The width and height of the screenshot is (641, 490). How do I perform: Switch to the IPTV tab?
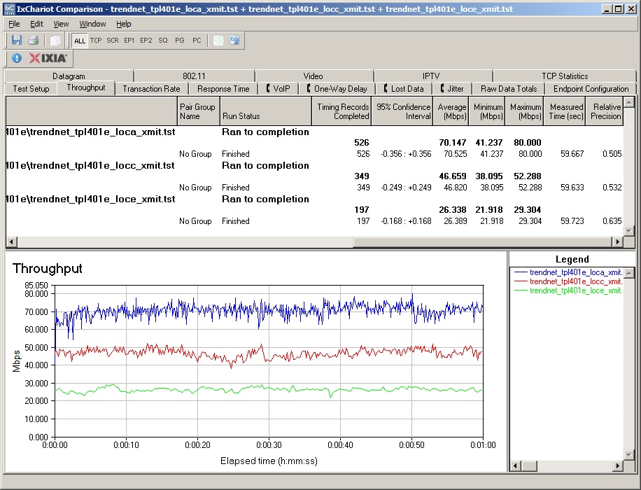point(431,76)
